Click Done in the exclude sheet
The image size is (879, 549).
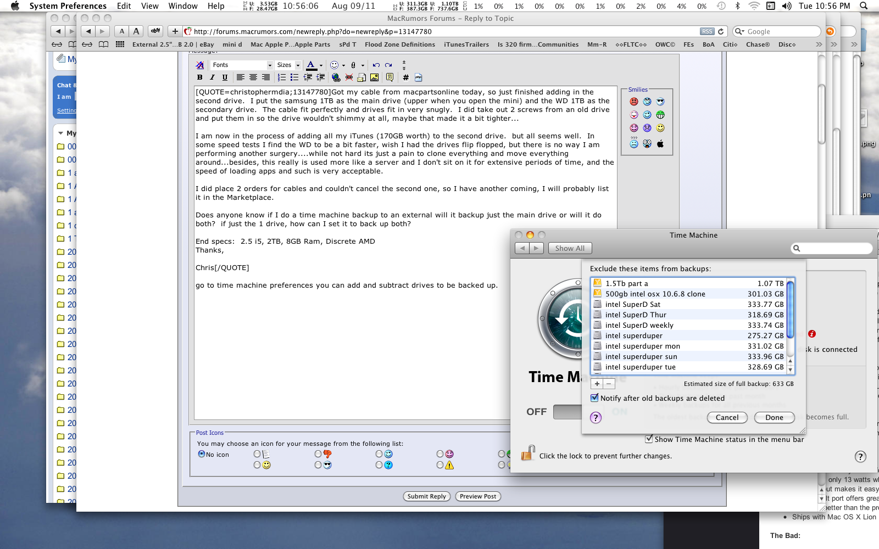coord(775,418)
